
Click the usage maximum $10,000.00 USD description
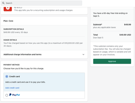coord(43,45)
